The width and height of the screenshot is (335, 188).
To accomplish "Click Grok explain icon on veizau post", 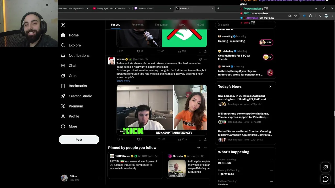I will pyautogui.click(x=200, y=59).
